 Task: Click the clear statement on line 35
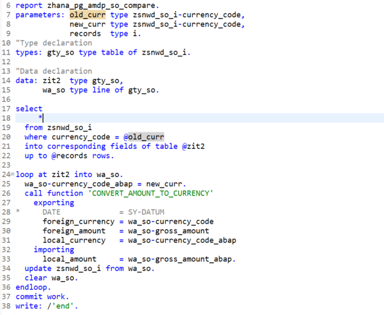tap(51, 278)
